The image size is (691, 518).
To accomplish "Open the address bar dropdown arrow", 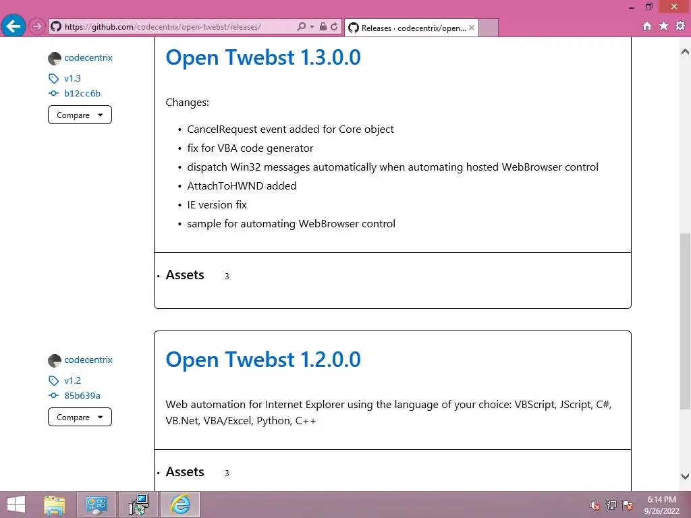I will point(312,26).
